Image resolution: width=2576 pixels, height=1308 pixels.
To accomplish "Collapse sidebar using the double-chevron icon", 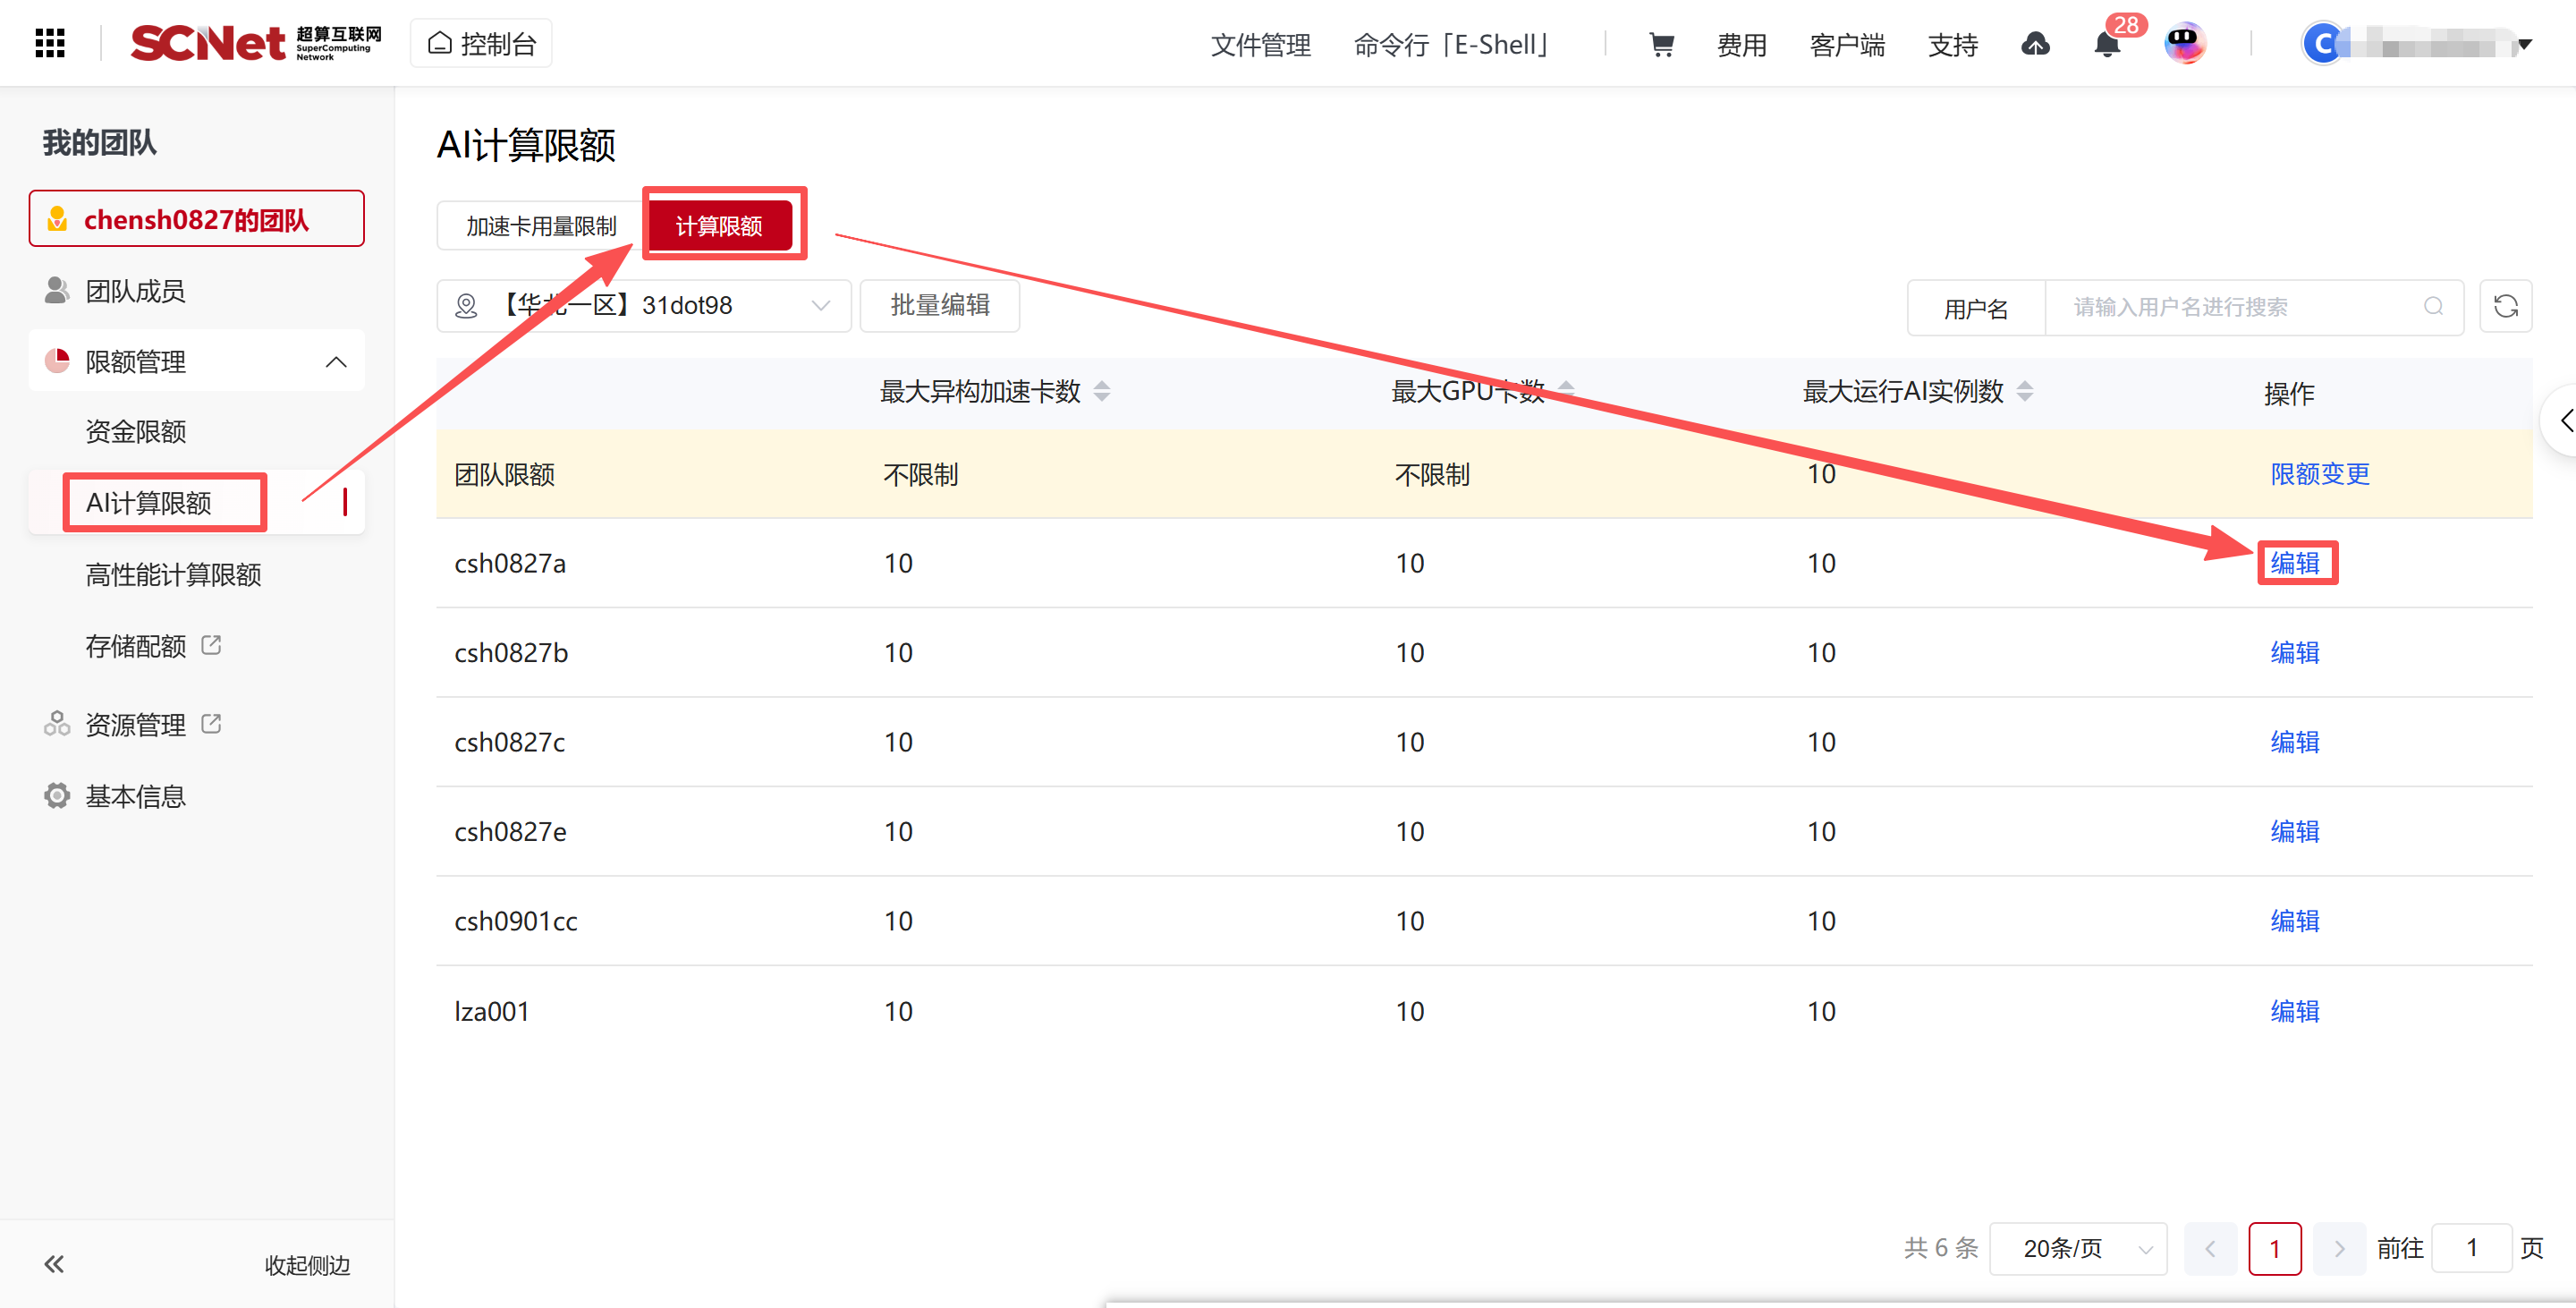I will [54, 1264].
